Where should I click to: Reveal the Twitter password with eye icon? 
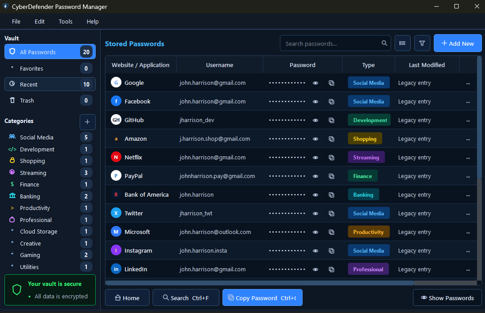pyautogui.click(x=315, y=213)
